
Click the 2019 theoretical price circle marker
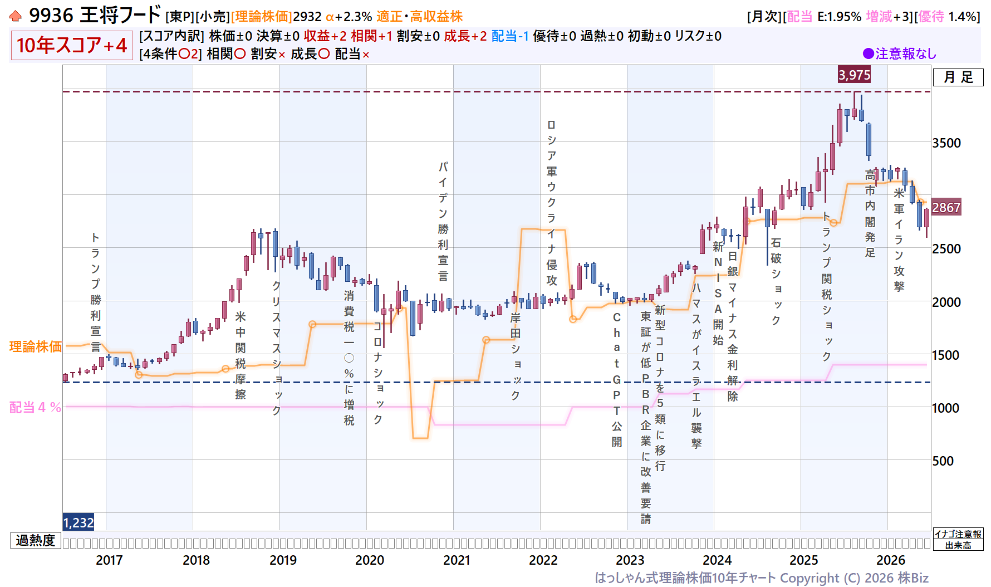312,324
